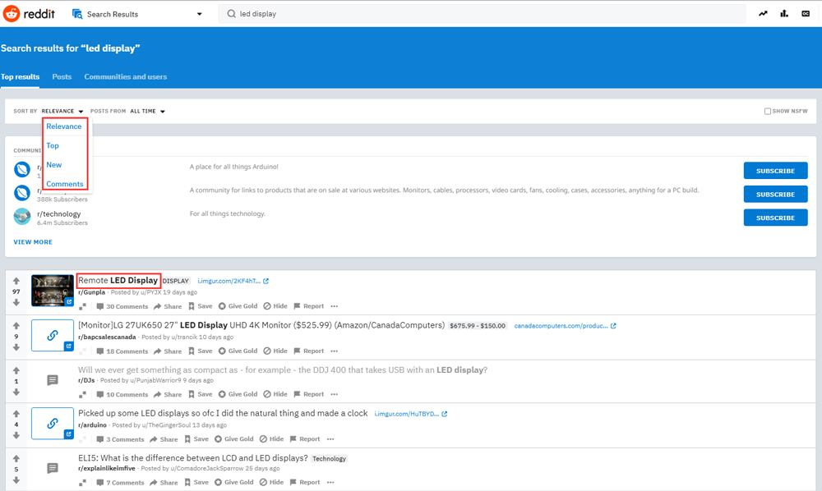Open more options on ELI5 post
Image resolution: width=822 pixels, height=491 pixels.
point(330,482)
